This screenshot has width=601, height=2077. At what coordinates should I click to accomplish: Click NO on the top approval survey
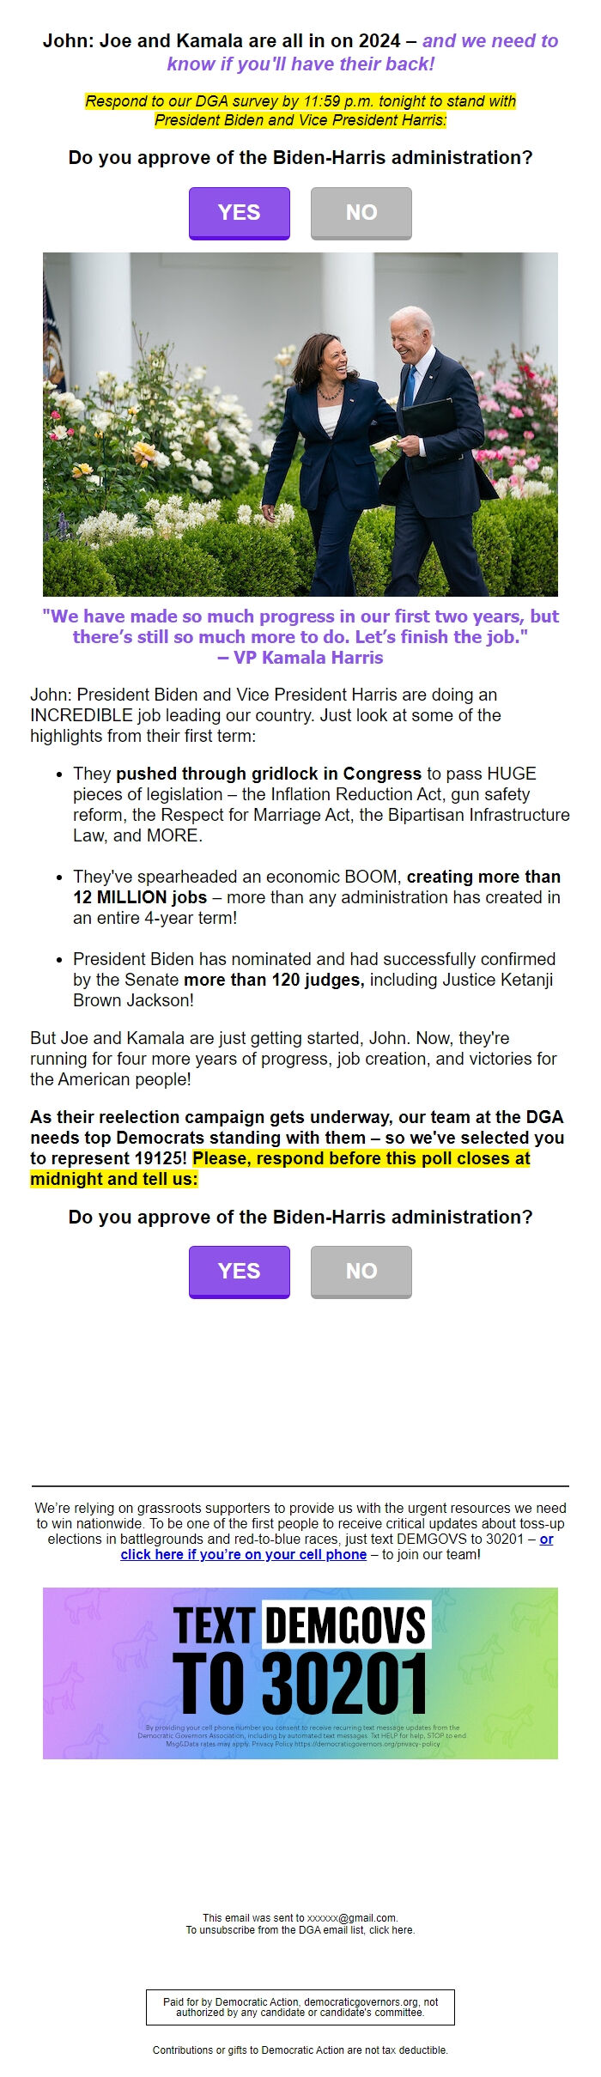pyautogui.click(x=361, y=213)
